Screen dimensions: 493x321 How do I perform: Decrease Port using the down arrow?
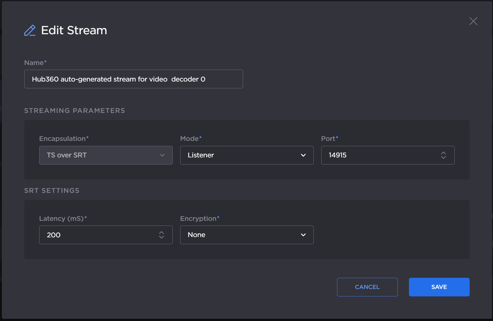click(x=444, y=157)
